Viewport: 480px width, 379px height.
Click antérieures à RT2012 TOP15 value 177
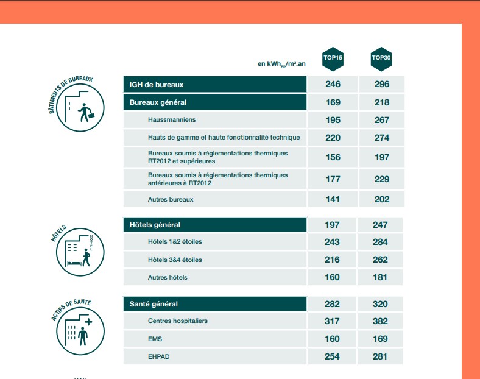[333, 179]
